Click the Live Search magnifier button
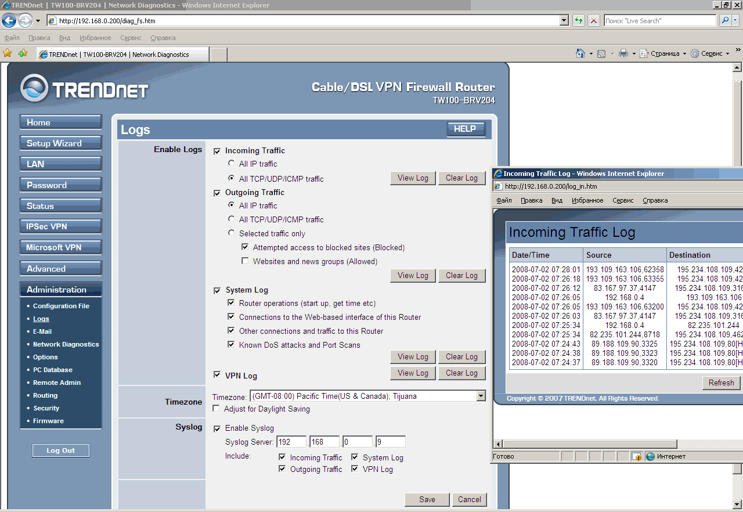The image size is (743, 512). [x=725, y=21]
